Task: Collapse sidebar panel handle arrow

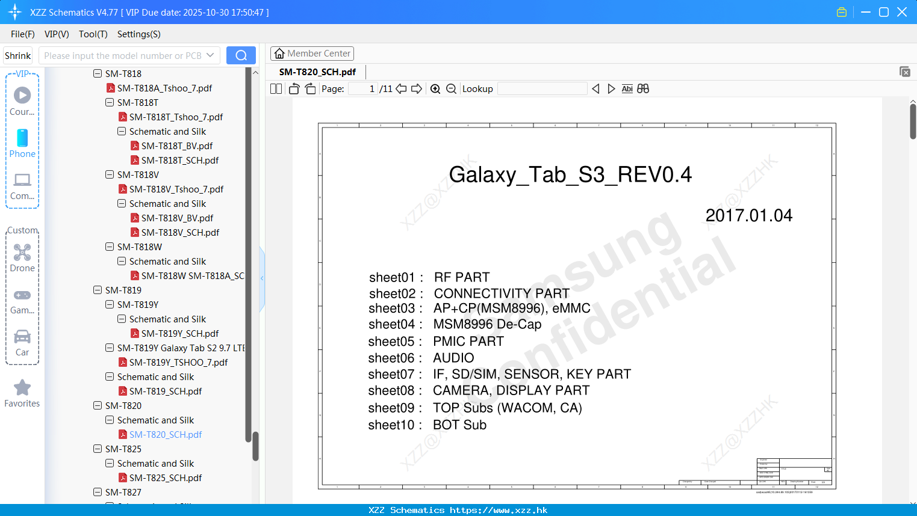Action: click(x=262, y=278)
